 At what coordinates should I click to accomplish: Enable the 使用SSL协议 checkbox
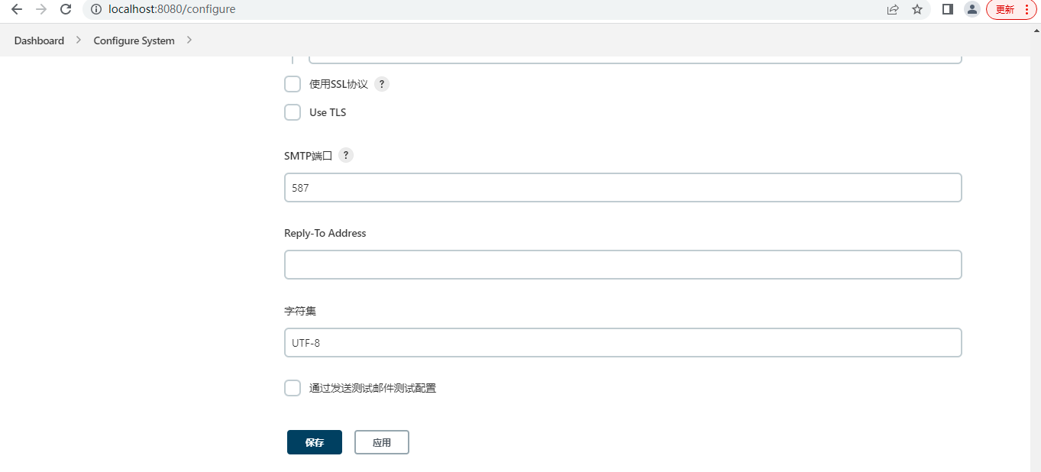[x=293, y=84]
